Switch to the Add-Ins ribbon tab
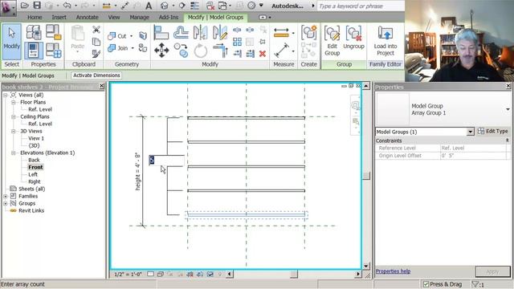This screenshot has height=289, width=514. (x=169, y=17)
